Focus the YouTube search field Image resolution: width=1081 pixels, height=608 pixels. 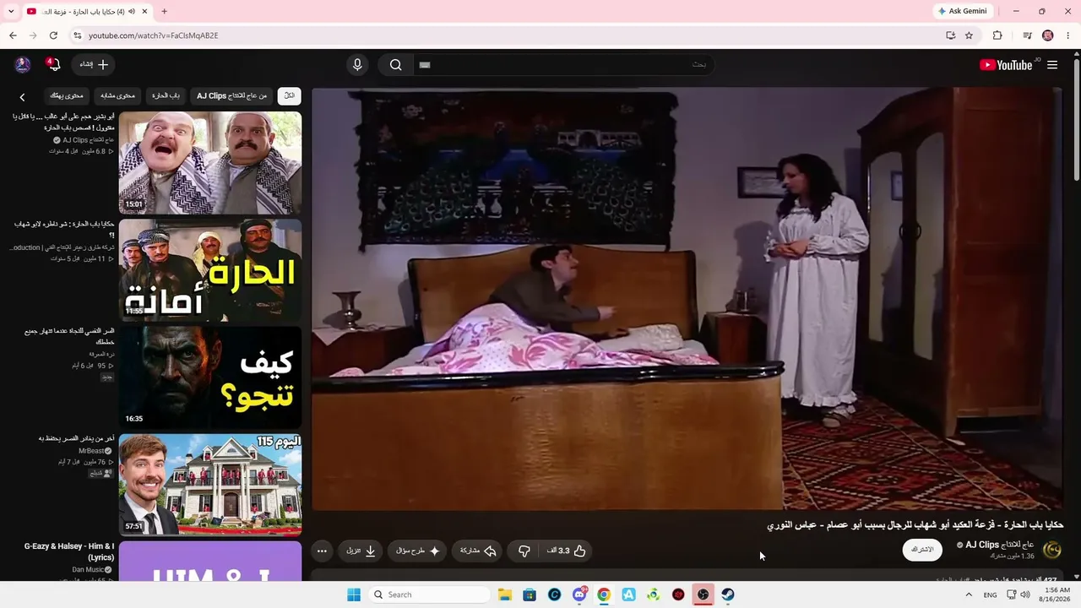click(562, 65)
